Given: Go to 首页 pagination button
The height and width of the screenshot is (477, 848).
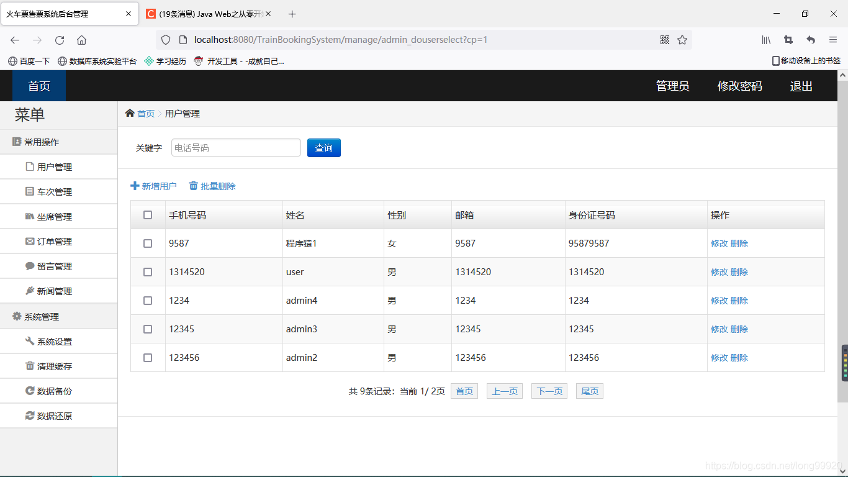Looking at the screenshot, I should click(x=464, y=391).
